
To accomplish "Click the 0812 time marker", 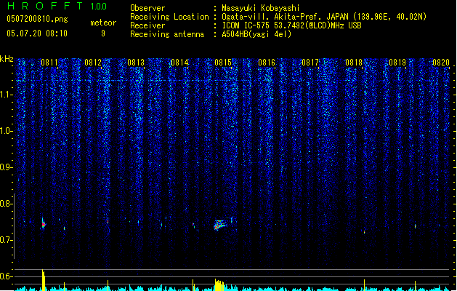I will 93,63.
